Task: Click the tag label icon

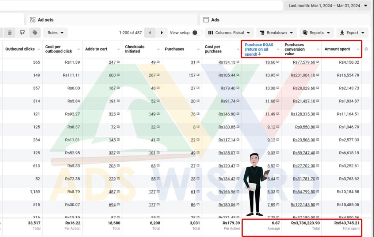Action: [x=35, y=32]
